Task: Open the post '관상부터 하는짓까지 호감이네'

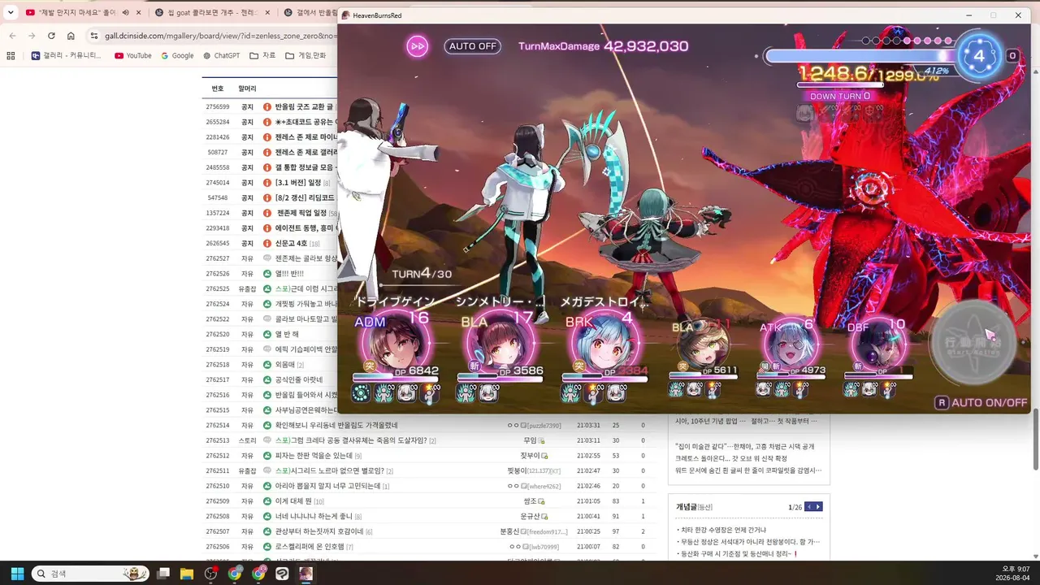Action: point(318,531)
